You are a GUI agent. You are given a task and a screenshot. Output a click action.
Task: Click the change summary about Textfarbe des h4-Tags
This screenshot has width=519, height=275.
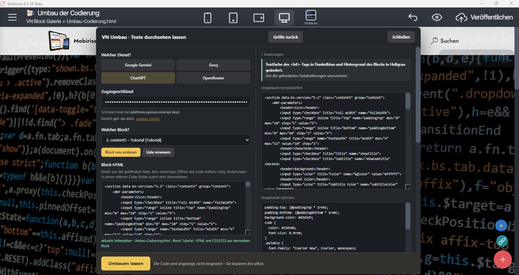tap(336, 70)
